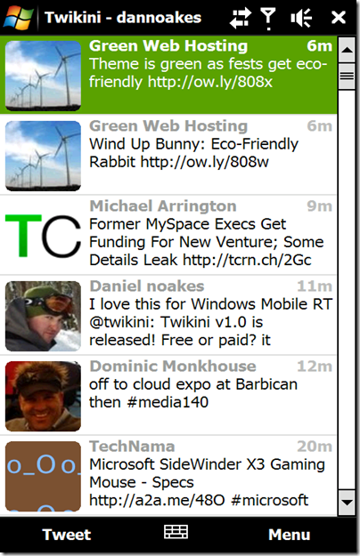Open the Menu softkey
The width and height of the screenshot is (360, 556).
tap(289, 535)
